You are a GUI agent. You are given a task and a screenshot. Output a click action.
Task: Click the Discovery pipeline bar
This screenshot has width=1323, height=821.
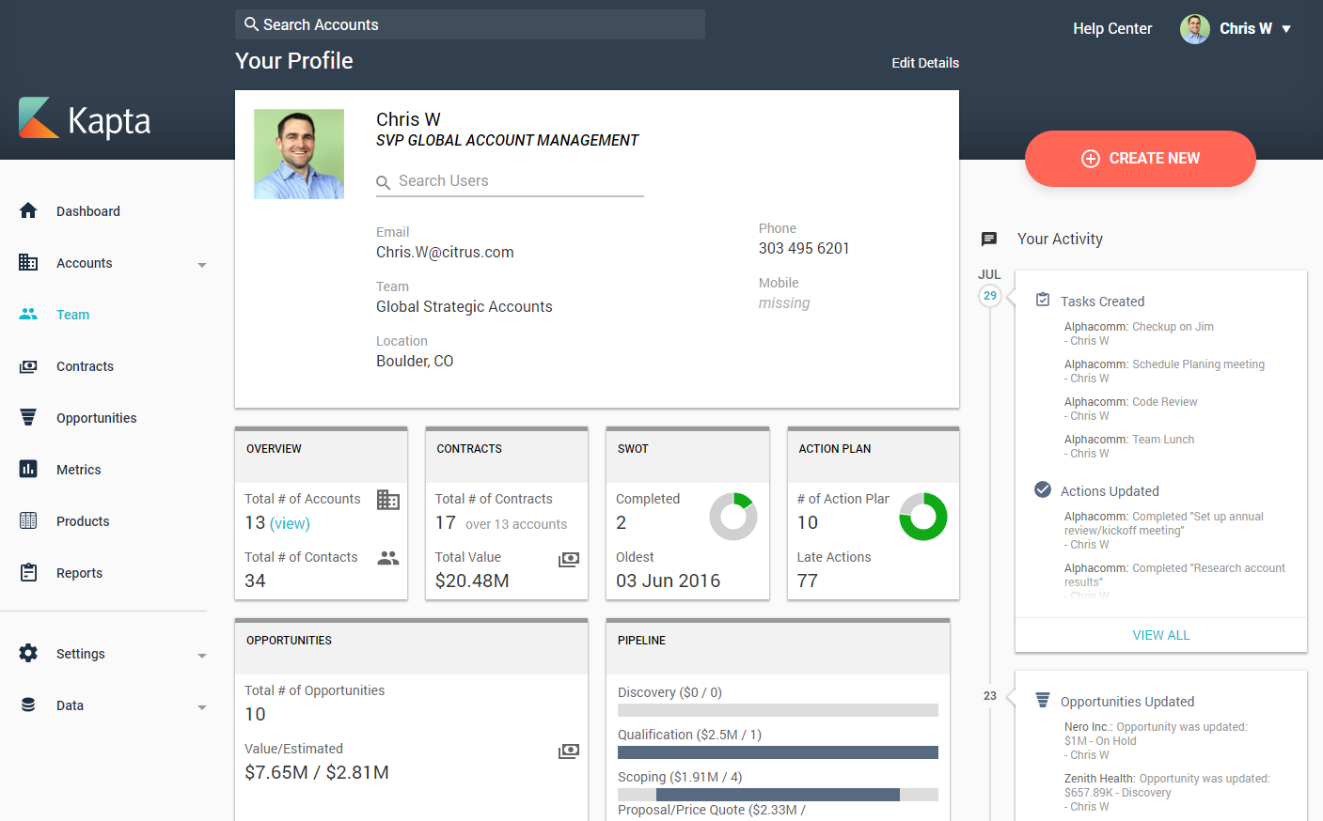(x=778, y=710)
